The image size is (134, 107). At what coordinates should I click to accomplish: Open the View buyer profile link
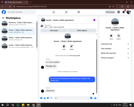(x=75, y=56)
